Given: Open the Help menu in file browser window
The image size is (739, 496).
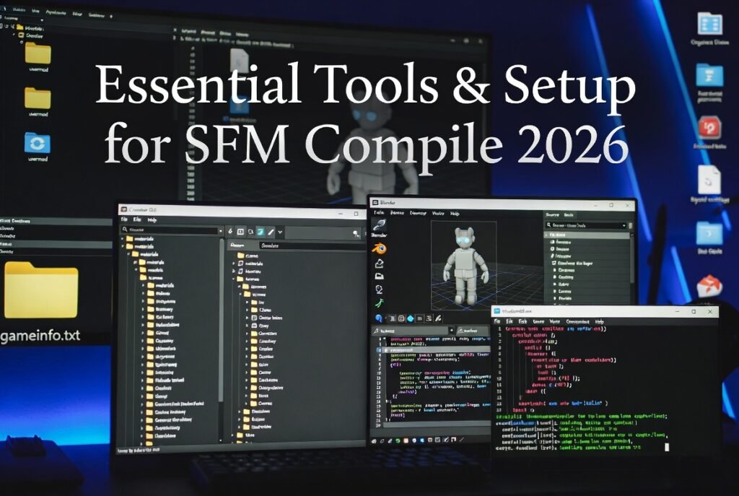Looking at the screenshot, I should [x=152, y=220].
